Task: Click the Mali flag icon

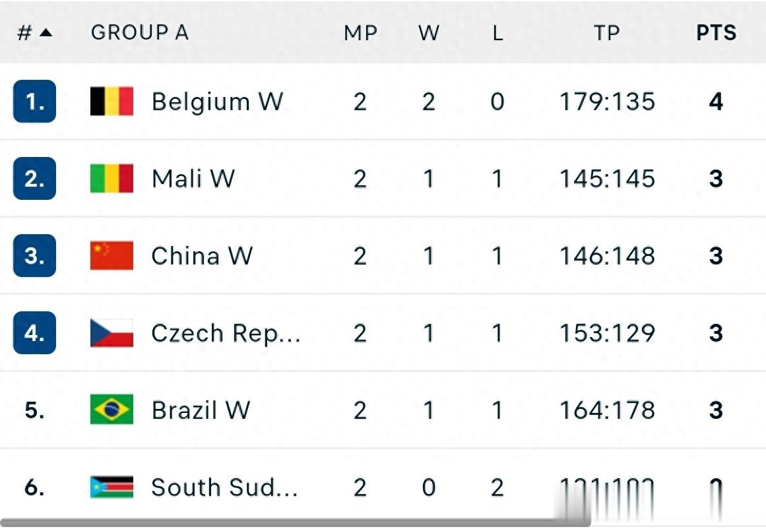Action: 112,179
